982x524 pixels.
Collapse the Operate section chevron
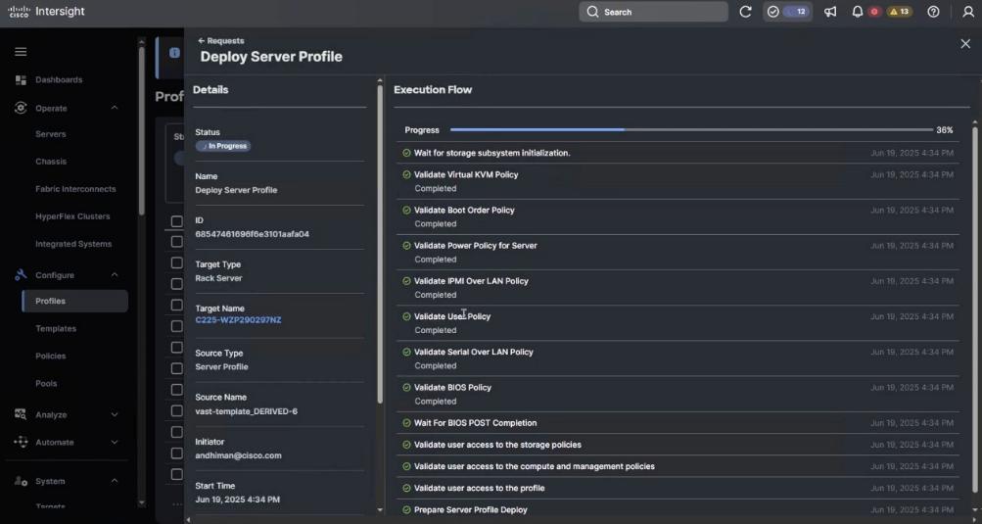pos(115,108)
